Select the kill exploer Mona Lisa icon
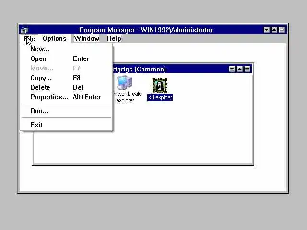This screenshot has height=230, width=307. click(x=160, y=85)
